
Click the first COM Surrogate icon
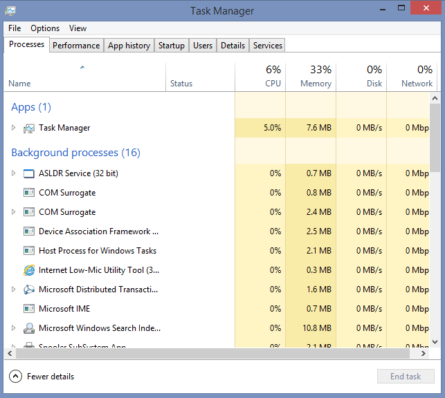pos(29,193)
